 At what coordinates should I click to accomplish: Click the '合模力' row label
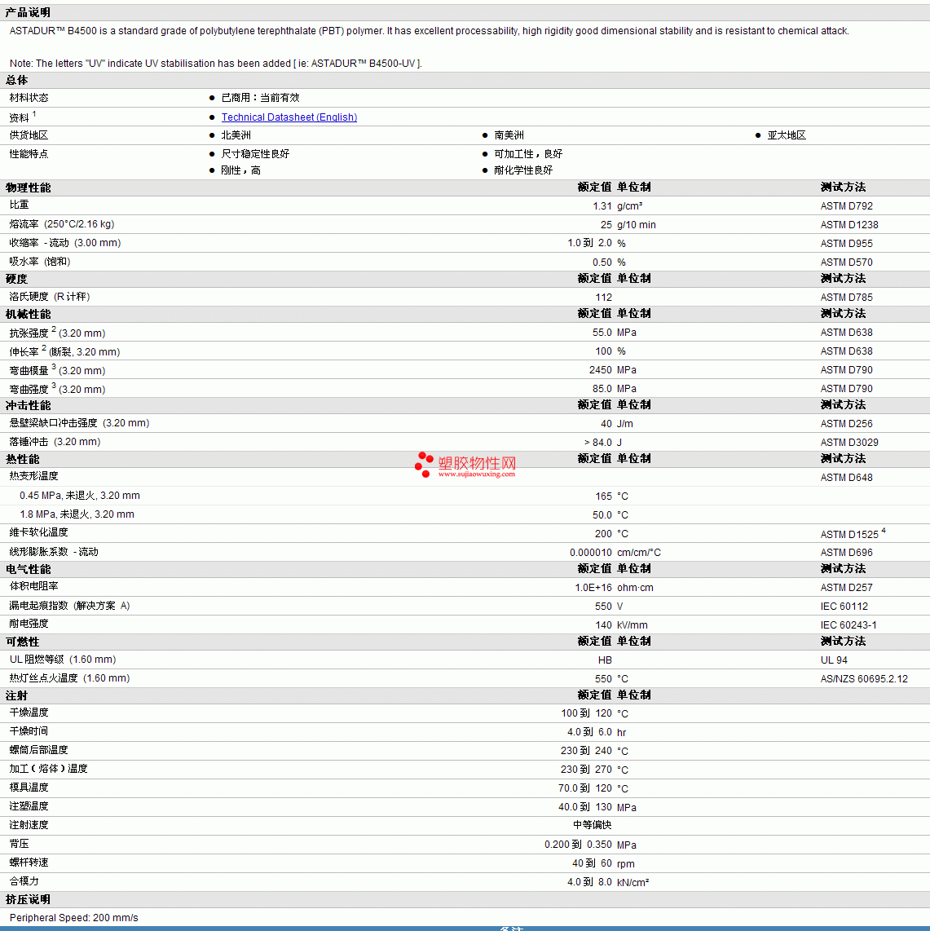(24, 881)
